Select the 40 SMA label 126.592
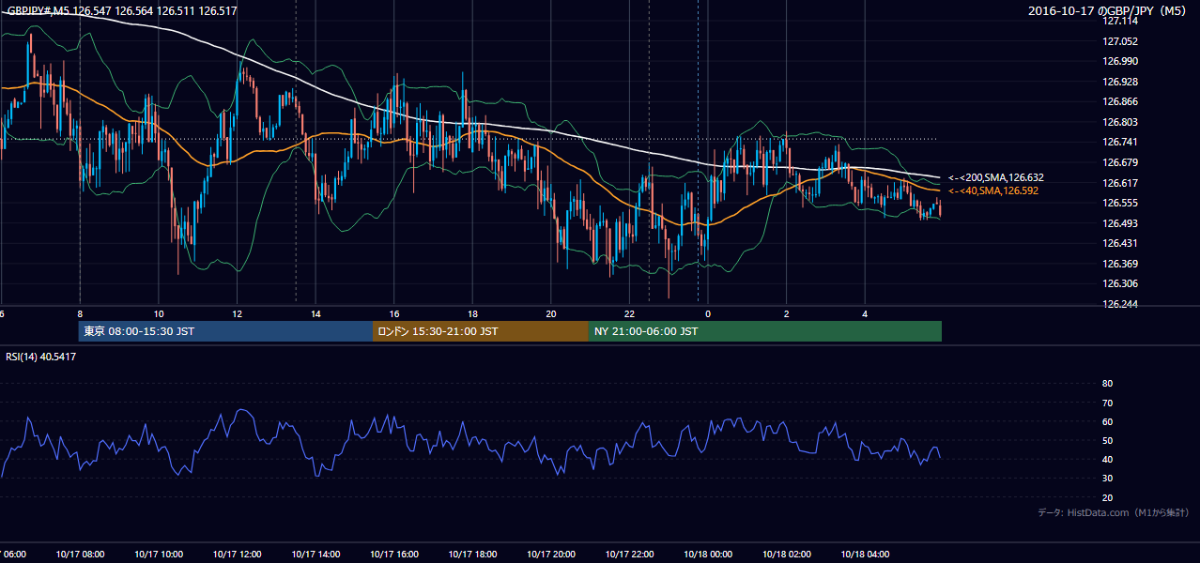 993,190
